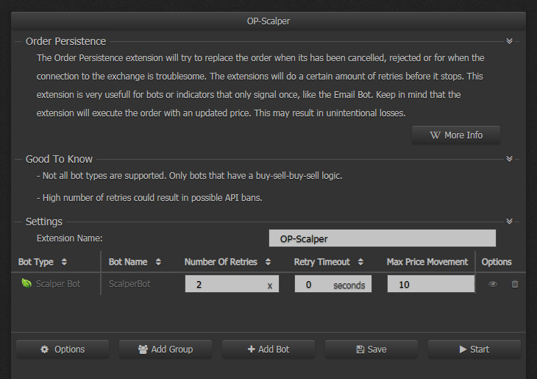Click the Order Persistence section title
This screenshot has height=379, width=537.
pyautogui.click(x=65, y=41)
